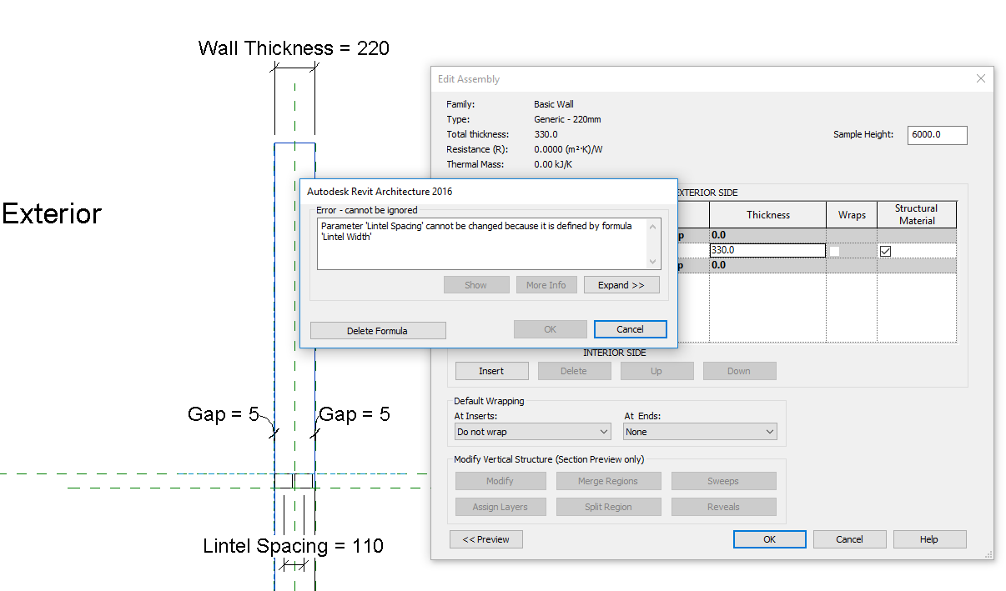Select the Wall Thickness = 220 dimension
The width and height of the screenshot is (1006, 591).
pyautogui.click(x=294, y=48)
